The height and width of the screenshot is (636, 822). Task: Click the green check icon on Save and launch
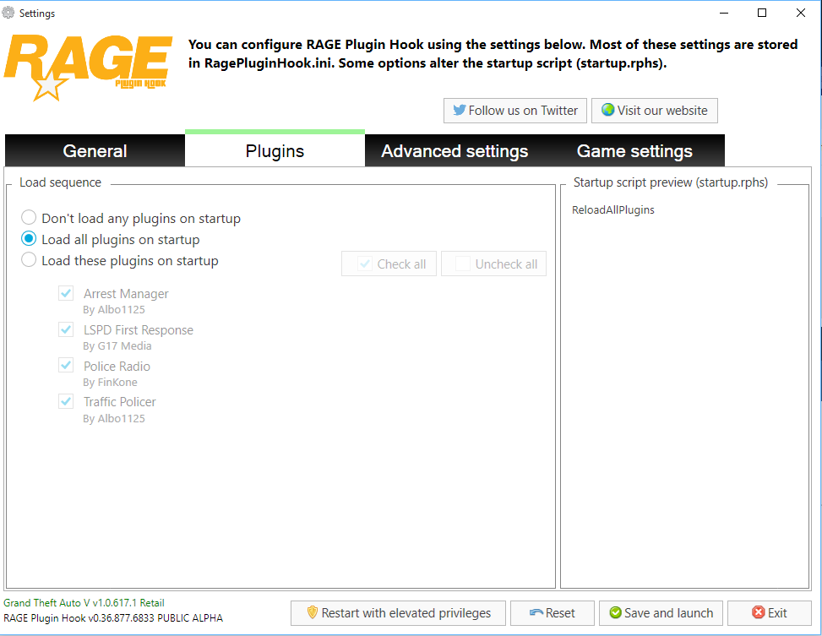pyautogui.click(x=616, y=612)
